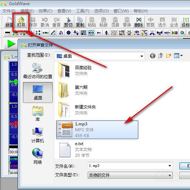The width and height of the screenshot is (190, 190).
Task: Click the 粘新 (Paste New) toolbar button
Action: [104, 22]
